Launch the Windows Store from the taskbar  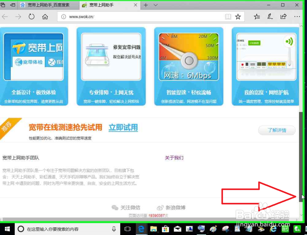[x=165, y=229]
